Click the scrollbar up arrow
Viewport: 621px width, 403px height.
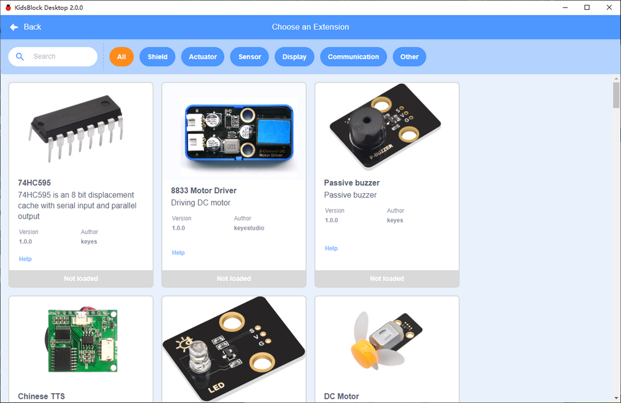[x=616, y=78]
